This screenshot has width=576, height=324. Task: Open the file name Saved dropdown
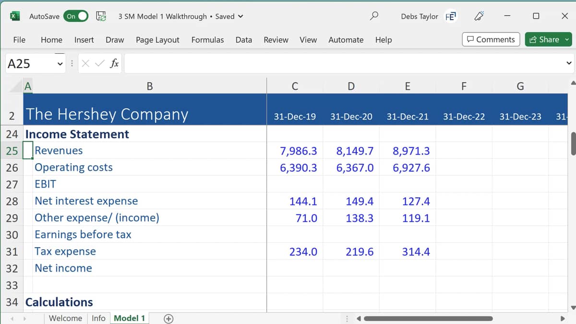[240, 16]
